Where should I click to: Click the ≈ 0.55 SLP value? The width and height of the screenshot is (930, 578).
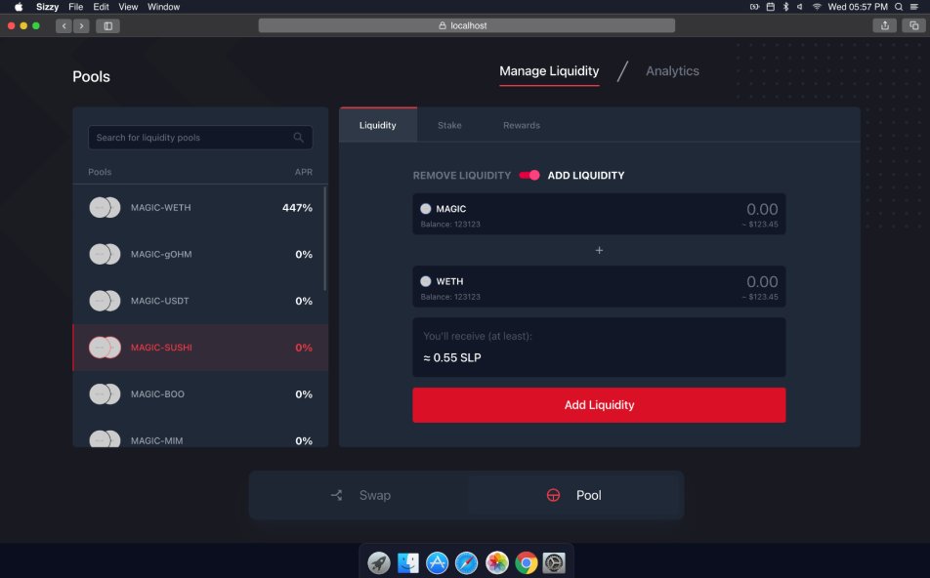point(452,357)
